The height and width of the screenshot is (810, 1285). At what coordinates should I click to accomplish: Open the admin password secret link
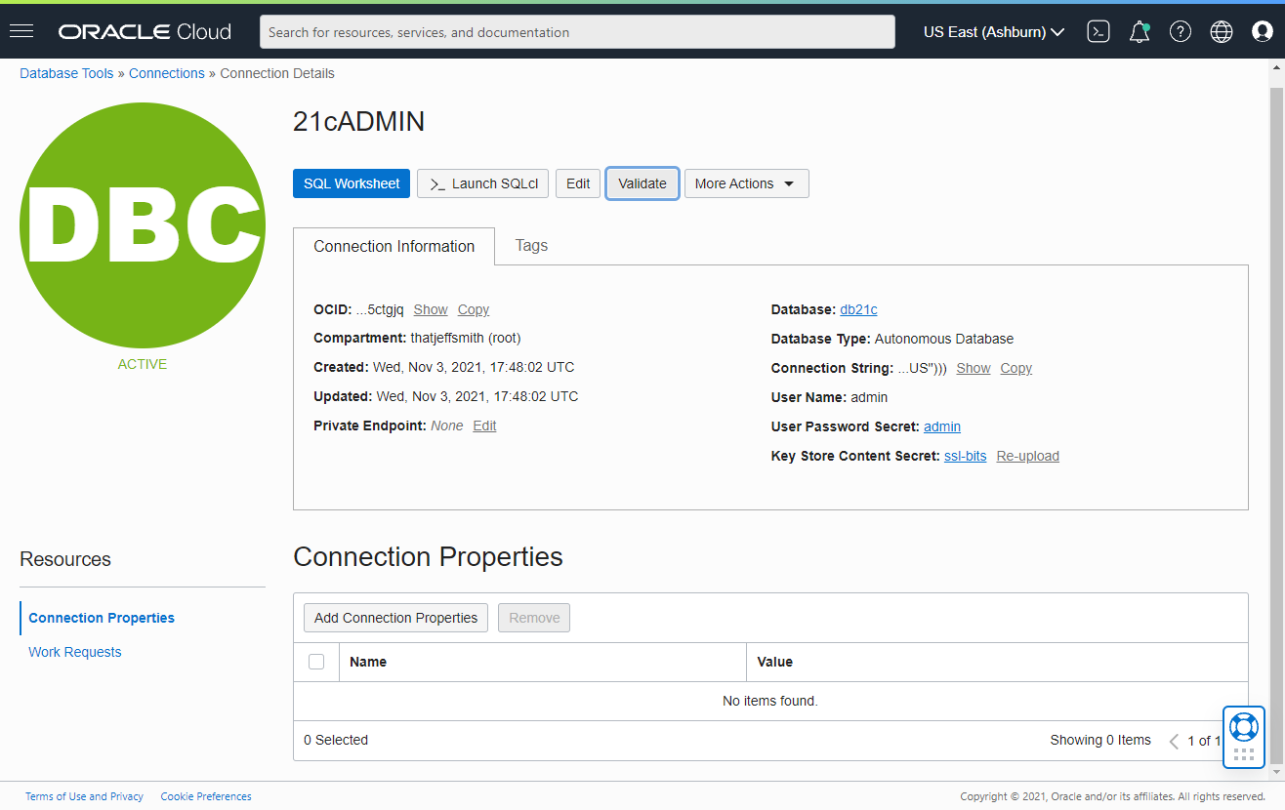(x=942, y=426)
